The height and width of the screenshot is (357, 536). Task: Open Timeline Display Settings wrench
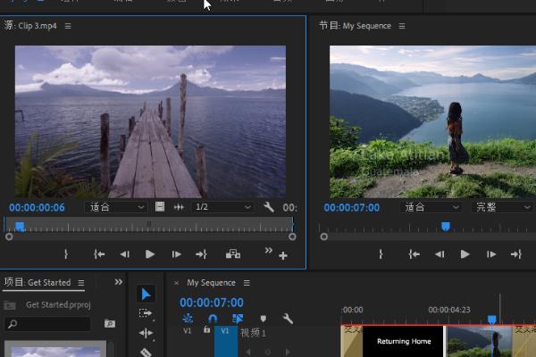click(x=288, y=319)
